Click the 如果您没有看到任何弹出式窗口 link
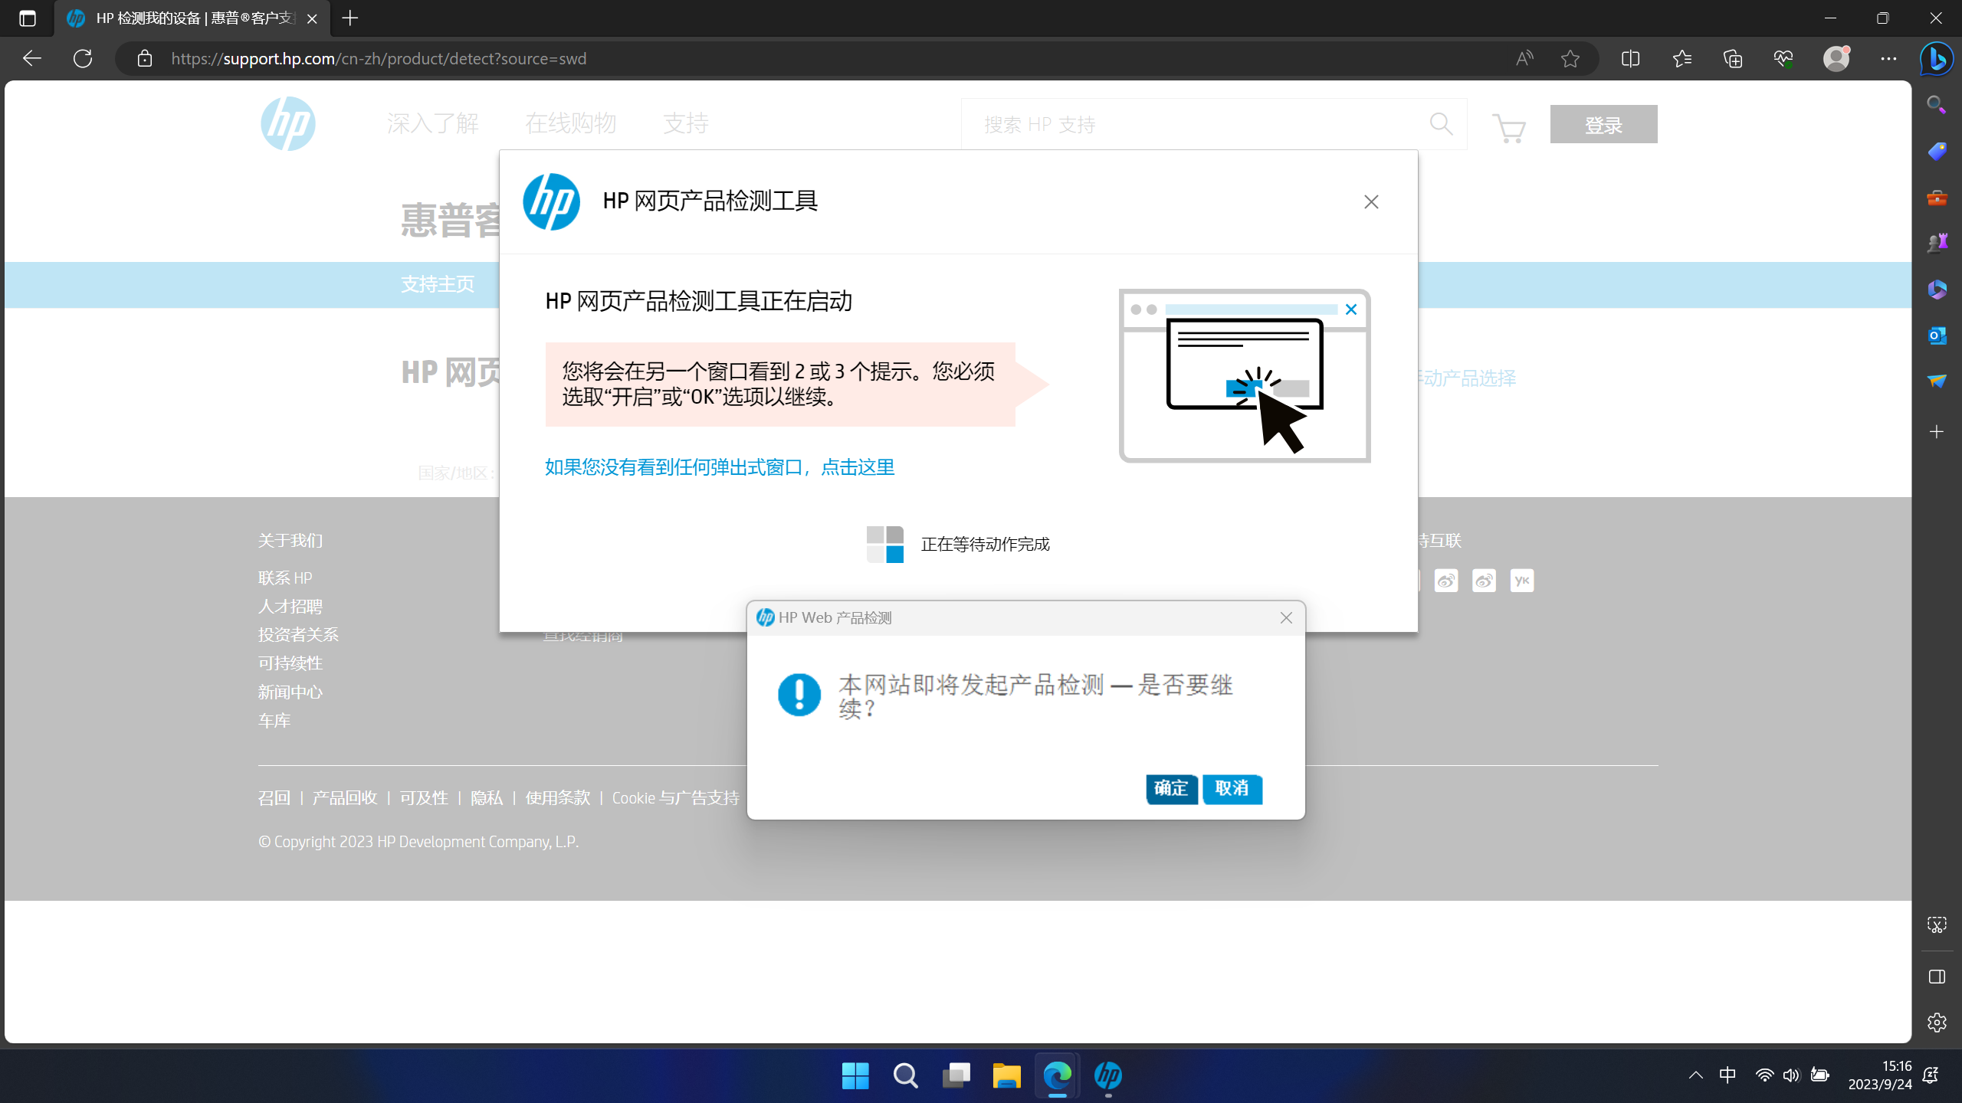The height and width of the screenshot is (1103, 1962). click(x=719, y=467)
